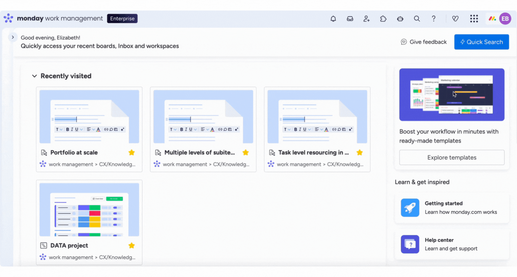The image size is (517, 277).
Task: Click the heart favorites icon in header
Action: tap(455, 19)
